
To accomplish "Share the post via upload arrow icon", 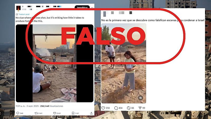I will [91, 113].
